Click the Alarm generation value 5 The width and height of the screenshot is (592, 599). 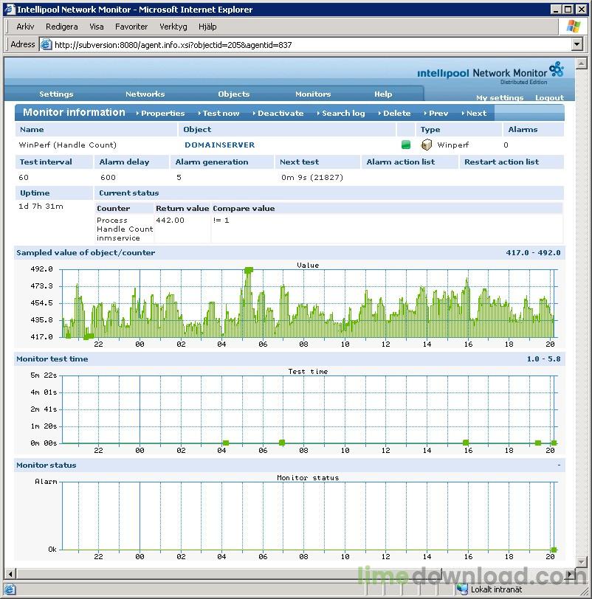(x=179, y=177)
